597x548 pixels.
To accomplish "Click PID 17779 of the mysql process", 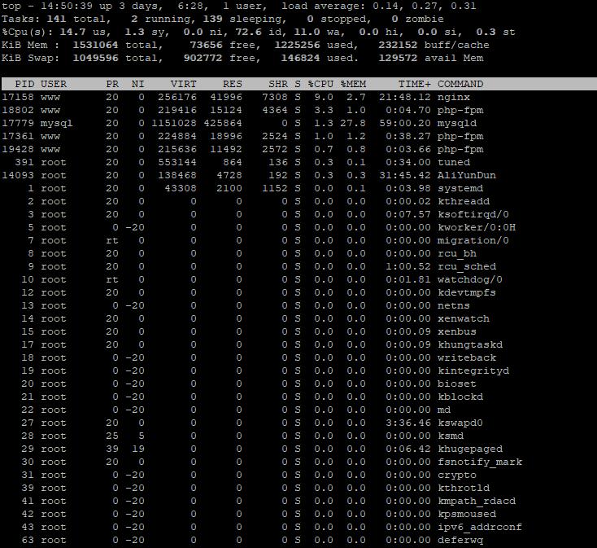I will pos(18,123).
